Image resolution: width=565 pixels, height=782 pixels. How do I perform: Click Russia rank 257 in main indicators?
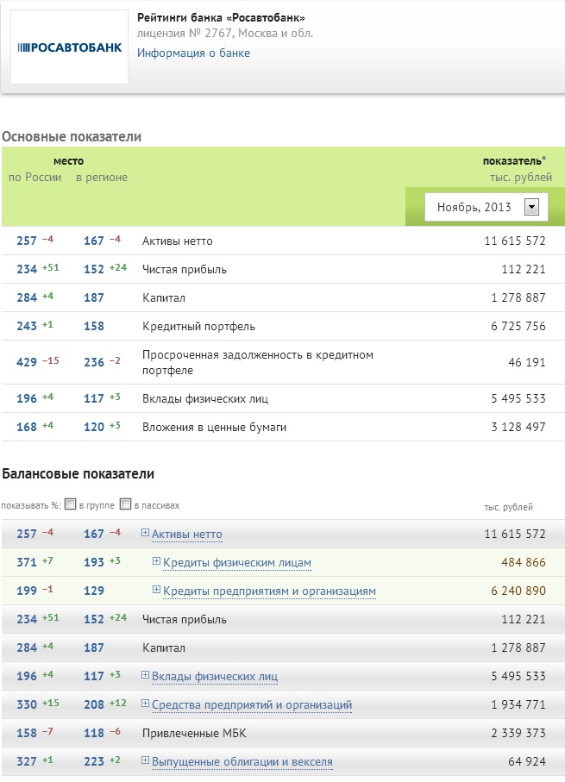click(x=27, y=241)
